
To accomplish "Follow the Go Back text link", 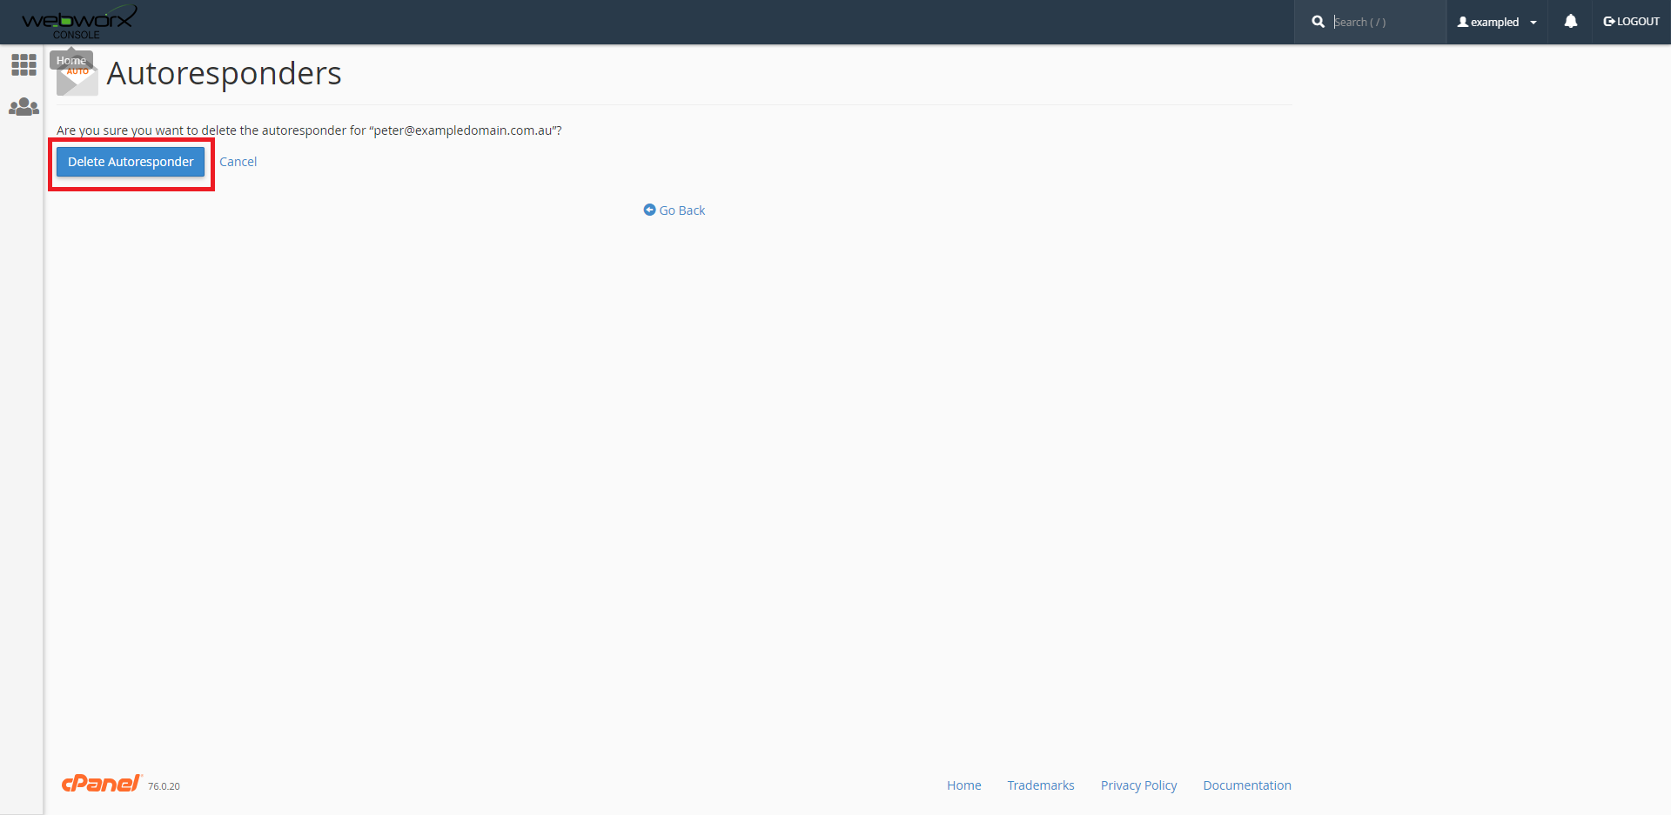I will click(681, 210).
